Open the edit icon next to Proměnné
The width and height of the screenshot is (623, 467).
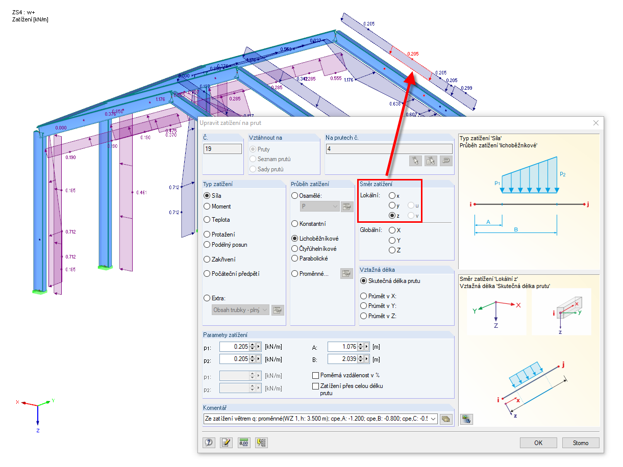347,274
